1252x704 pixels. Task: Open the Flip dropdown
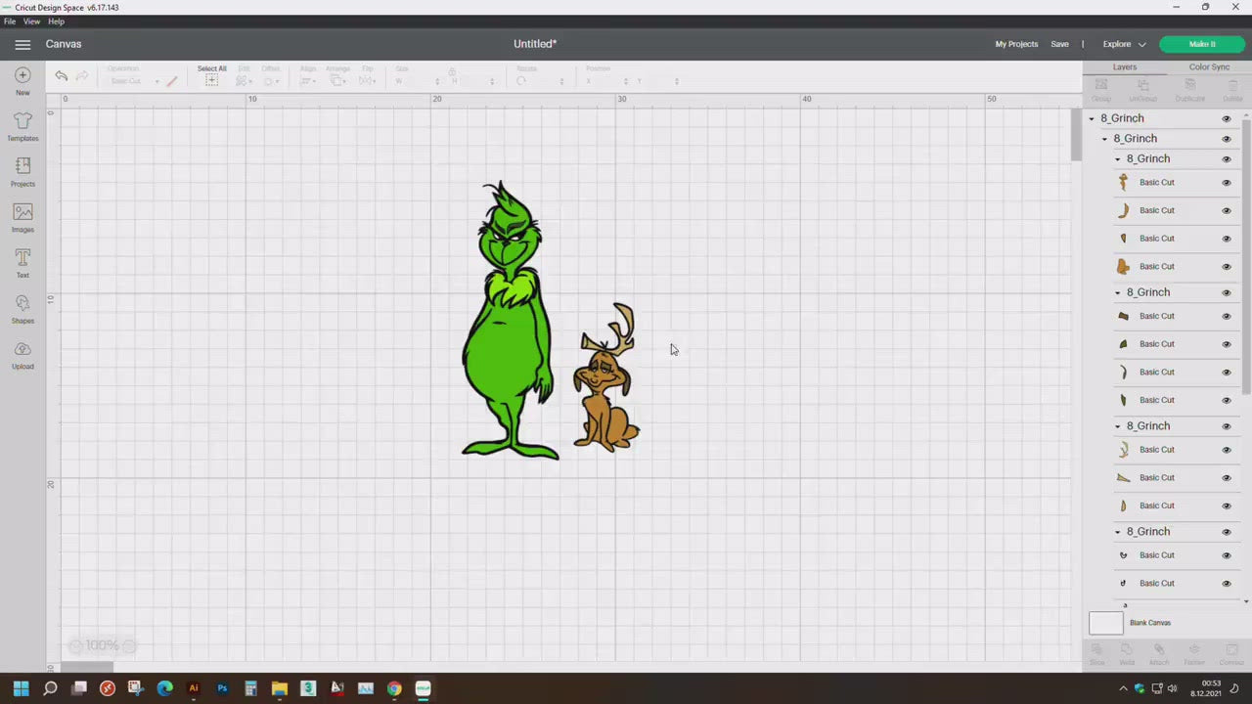(x=367, y=81)
